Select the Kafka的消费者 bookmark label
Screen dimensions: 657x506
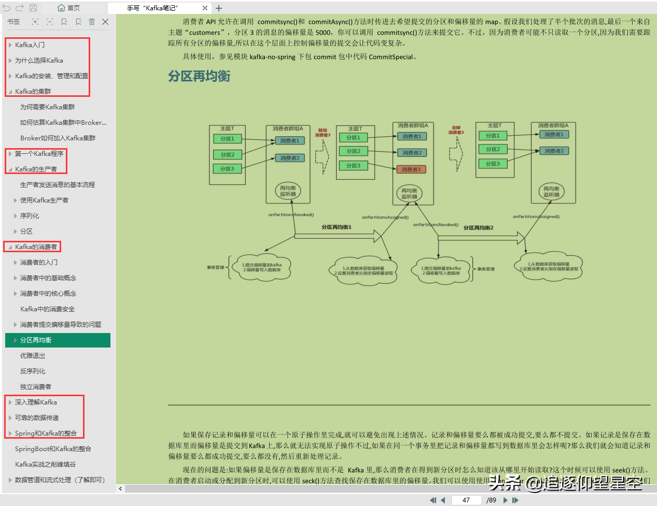36,247
